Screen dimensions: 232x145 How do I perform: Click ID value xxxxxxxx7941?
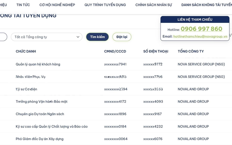pyautogui.click(x=115, y=64)
